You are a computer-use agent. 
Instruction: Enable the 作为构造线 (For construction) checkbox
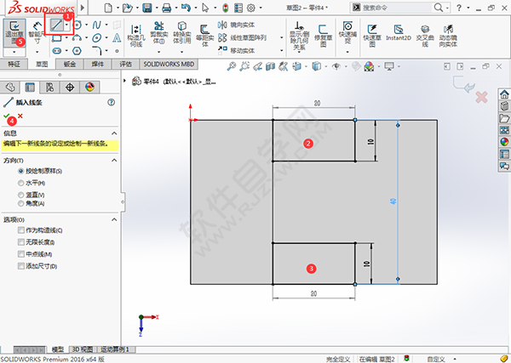click(x=21, y=230)
